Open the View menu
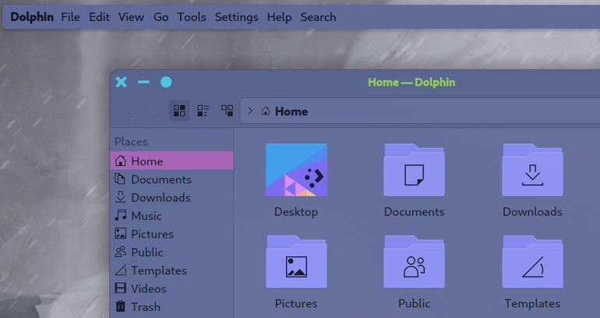Screen dimensions: 600x318 131,17
